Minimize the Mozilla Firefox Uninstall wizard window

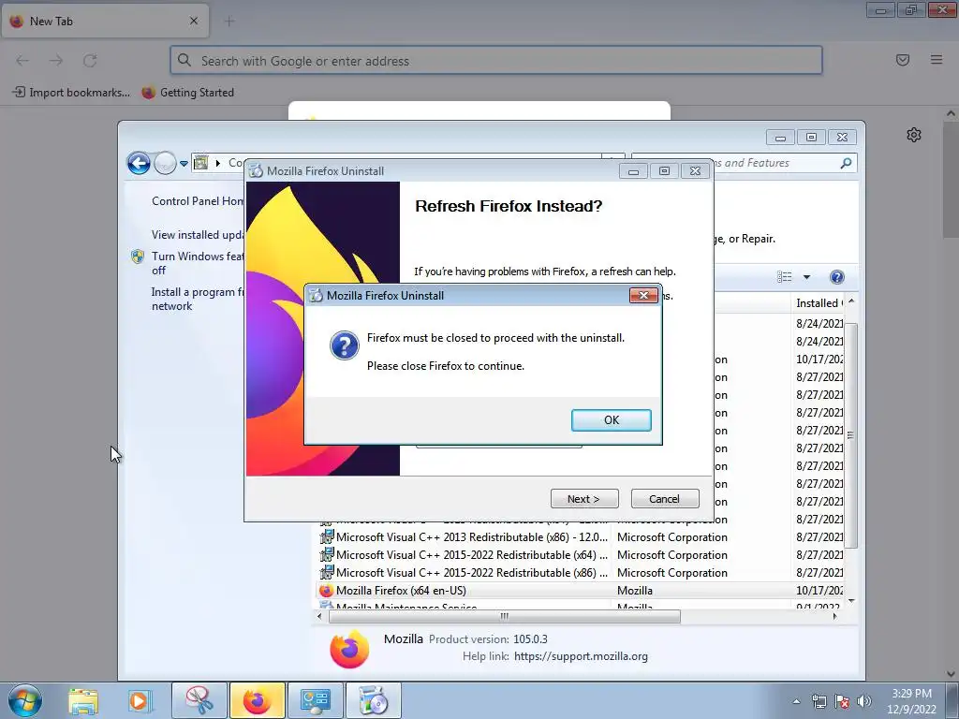click(x=634, y=171)
